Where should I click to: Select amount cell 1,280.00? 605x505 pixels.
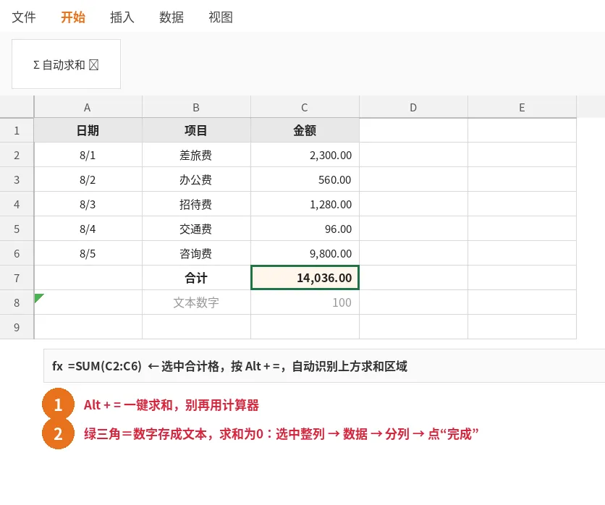click(x=305, y=204)
